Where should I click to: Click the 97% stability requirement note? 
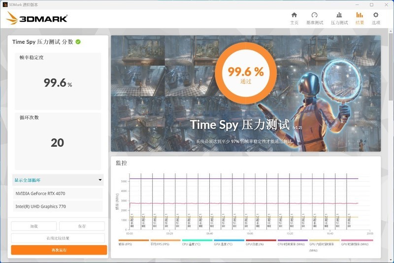[x=244, y=141]
